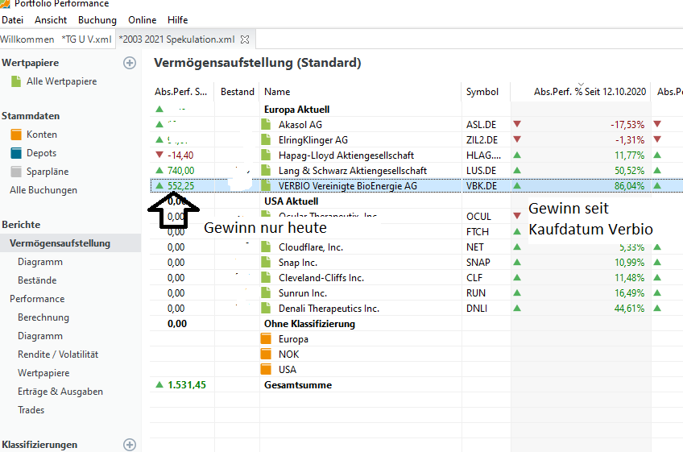Sort by first Abs.Perf. S... column header
This screenshot has width=683, height=452.
pyautogui.click(x=180, y=92)
